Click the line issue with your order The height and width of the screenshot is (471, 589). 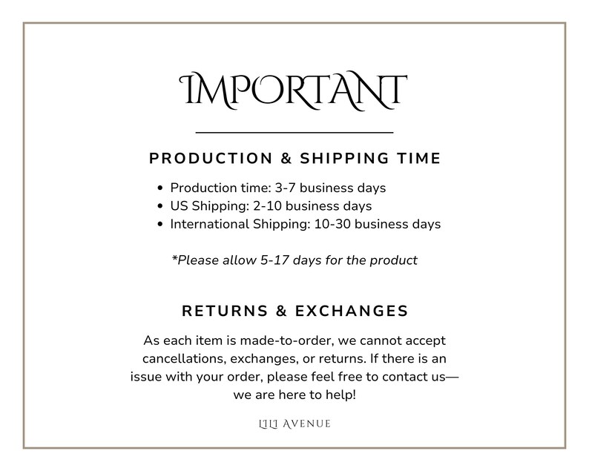(294, 377)
